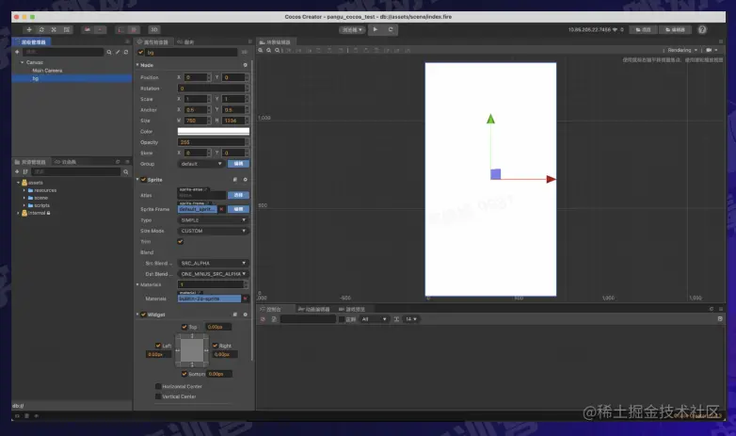The width and height of the screenshot is (736, 436).
Task: Switch to the properties inspector tab
Action: pyautogui.click(x=153, y=41)
